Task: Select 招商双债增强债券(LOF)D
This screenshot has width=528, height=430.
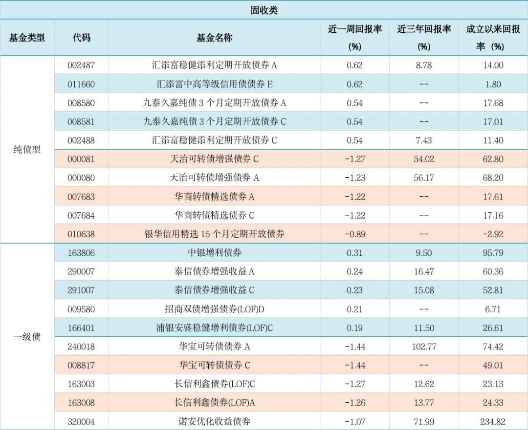Action: [215, 309]
